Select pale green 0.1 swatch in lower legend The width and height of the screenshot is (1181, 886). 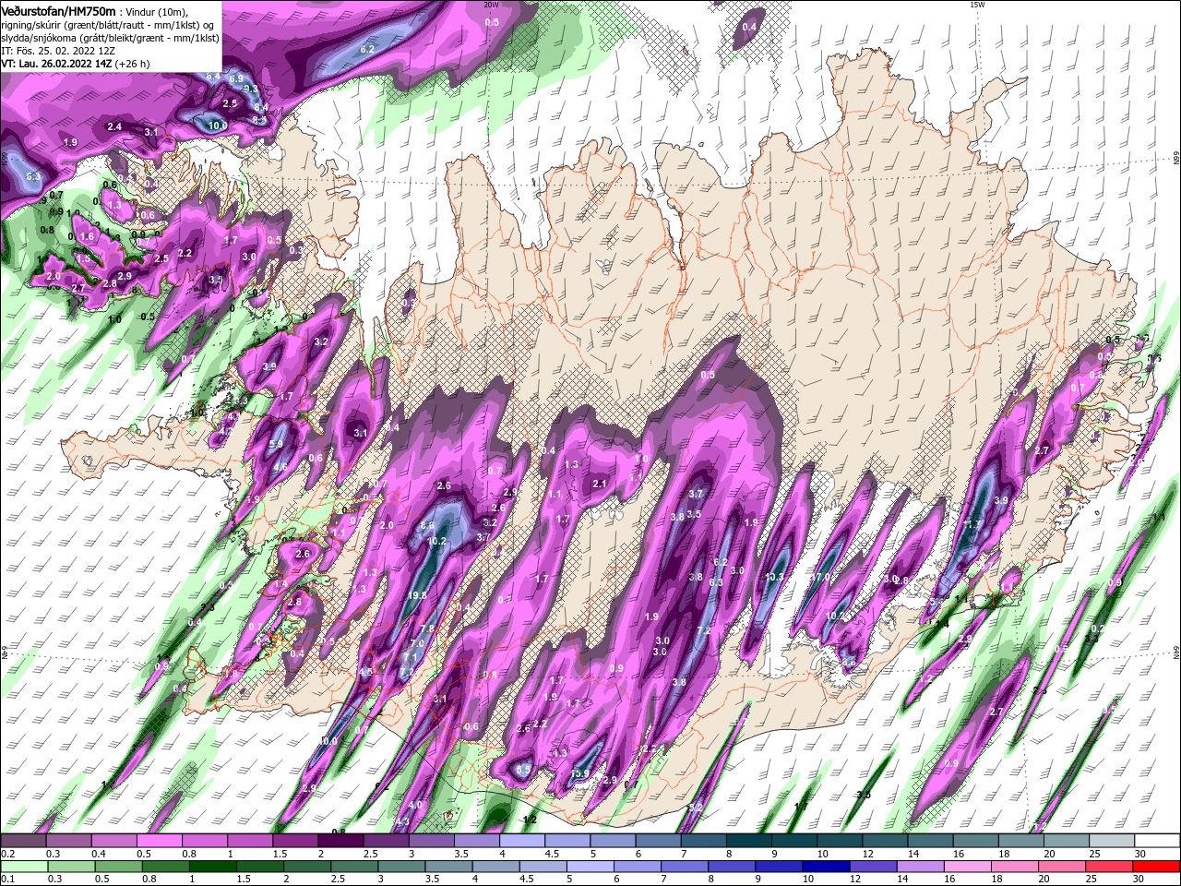pos(23,867)
